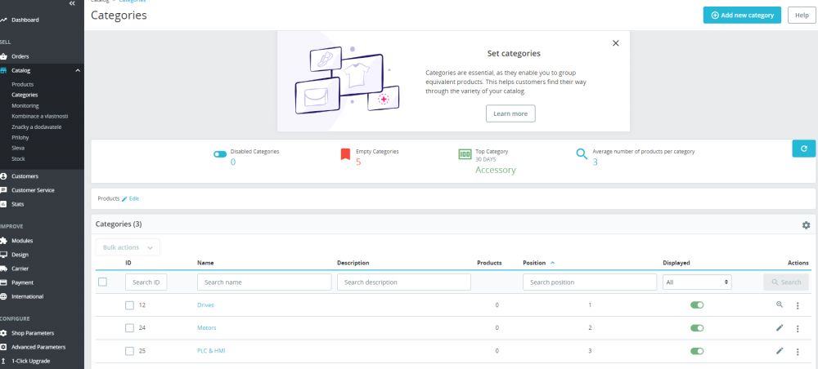This screenshot has width=818, height=369.
Task: Click the Search position input field
Action: point(590,282)
